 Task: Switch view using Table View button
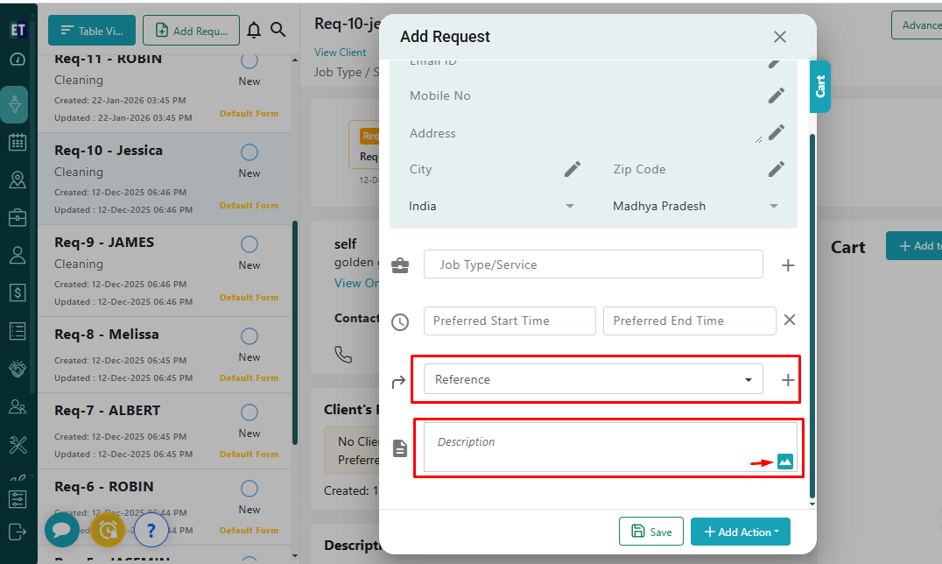tap(92, 31)
